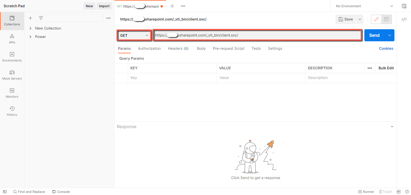Click the KEY column header
This screenshot has width=411, height=195.
[x=134, y=68]
